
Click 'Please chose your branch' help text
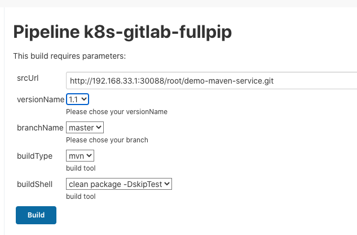[x=107, y=140]
